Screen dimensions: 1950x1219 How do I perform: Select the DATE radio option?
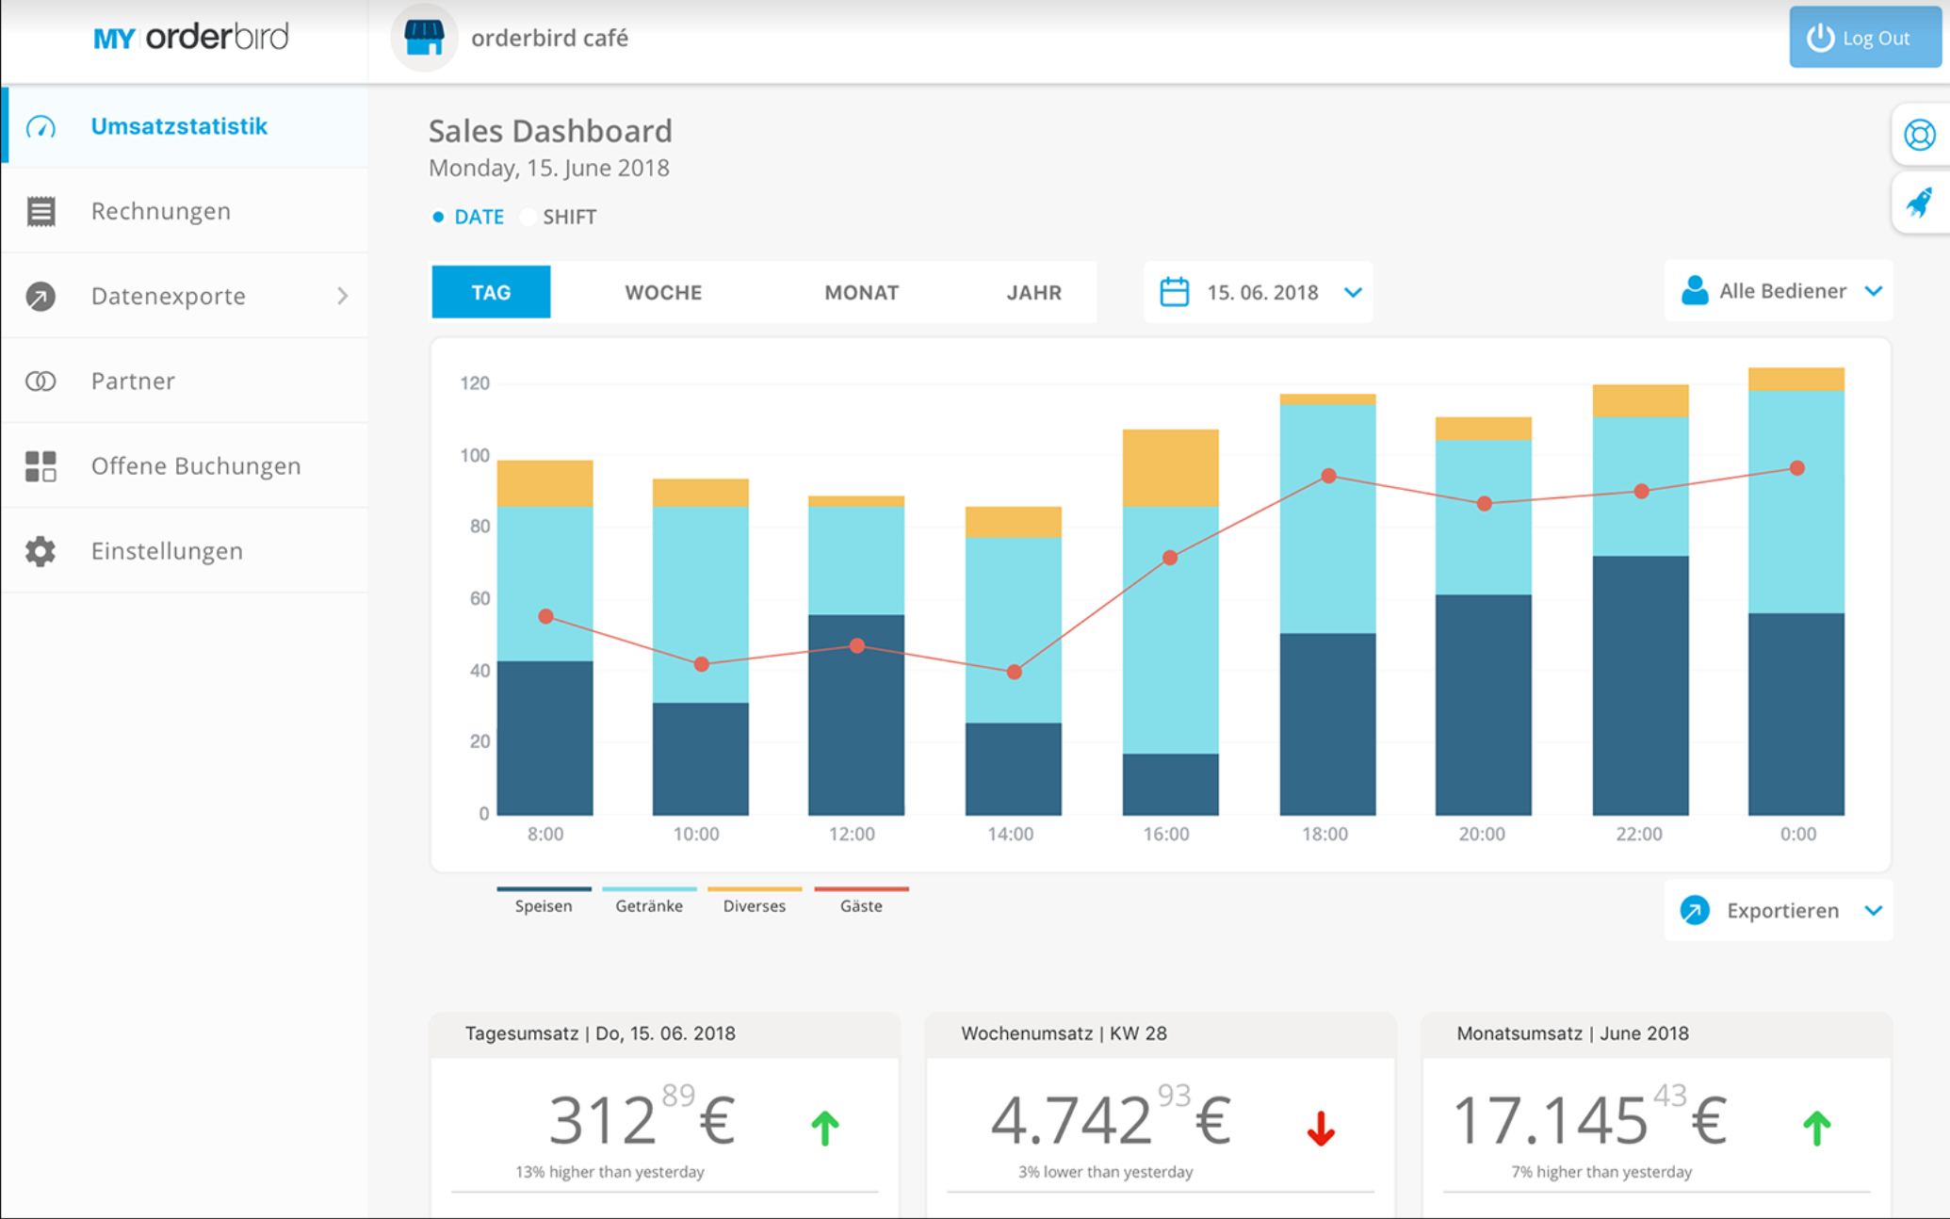click(438, 217)
